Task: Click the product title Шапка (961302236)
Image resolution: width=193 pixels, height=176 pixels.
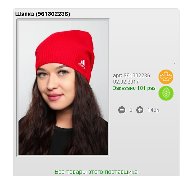Action: (42, 14)
